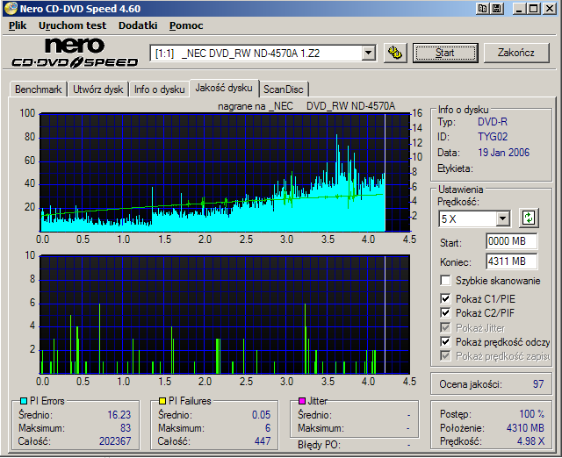Click the drive options icon next to Start
This screenshot has width=562, height=458.
tap(395, 53)
